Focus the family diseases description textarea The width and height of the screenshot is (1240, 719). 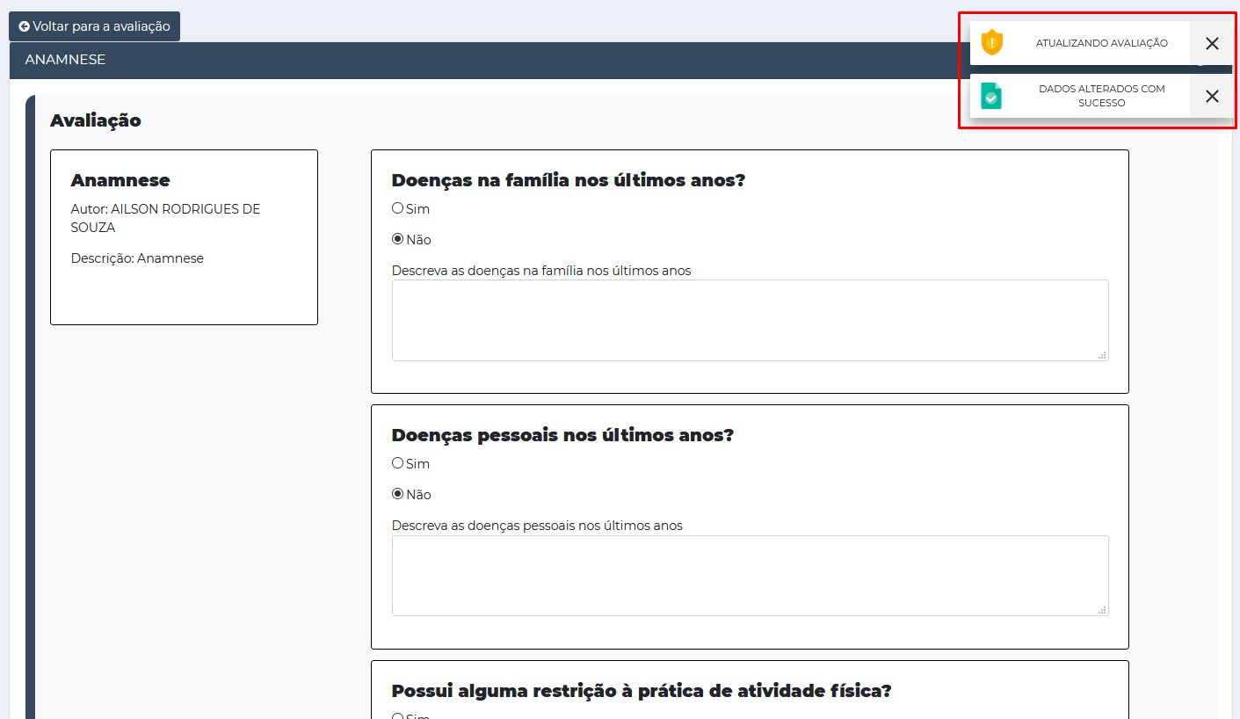point(749,320)
